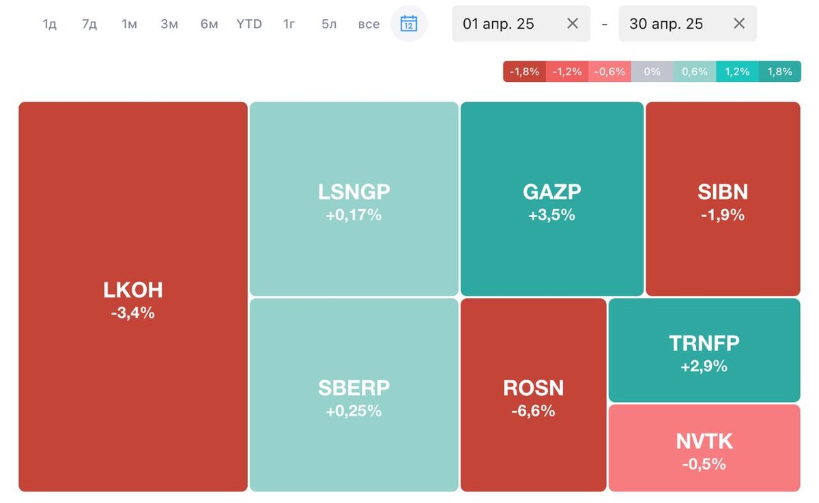Click the -1,8% legend color swatch
Viewport: 819px width, 503px height.
pyautogui.click(x=525, y=72)
